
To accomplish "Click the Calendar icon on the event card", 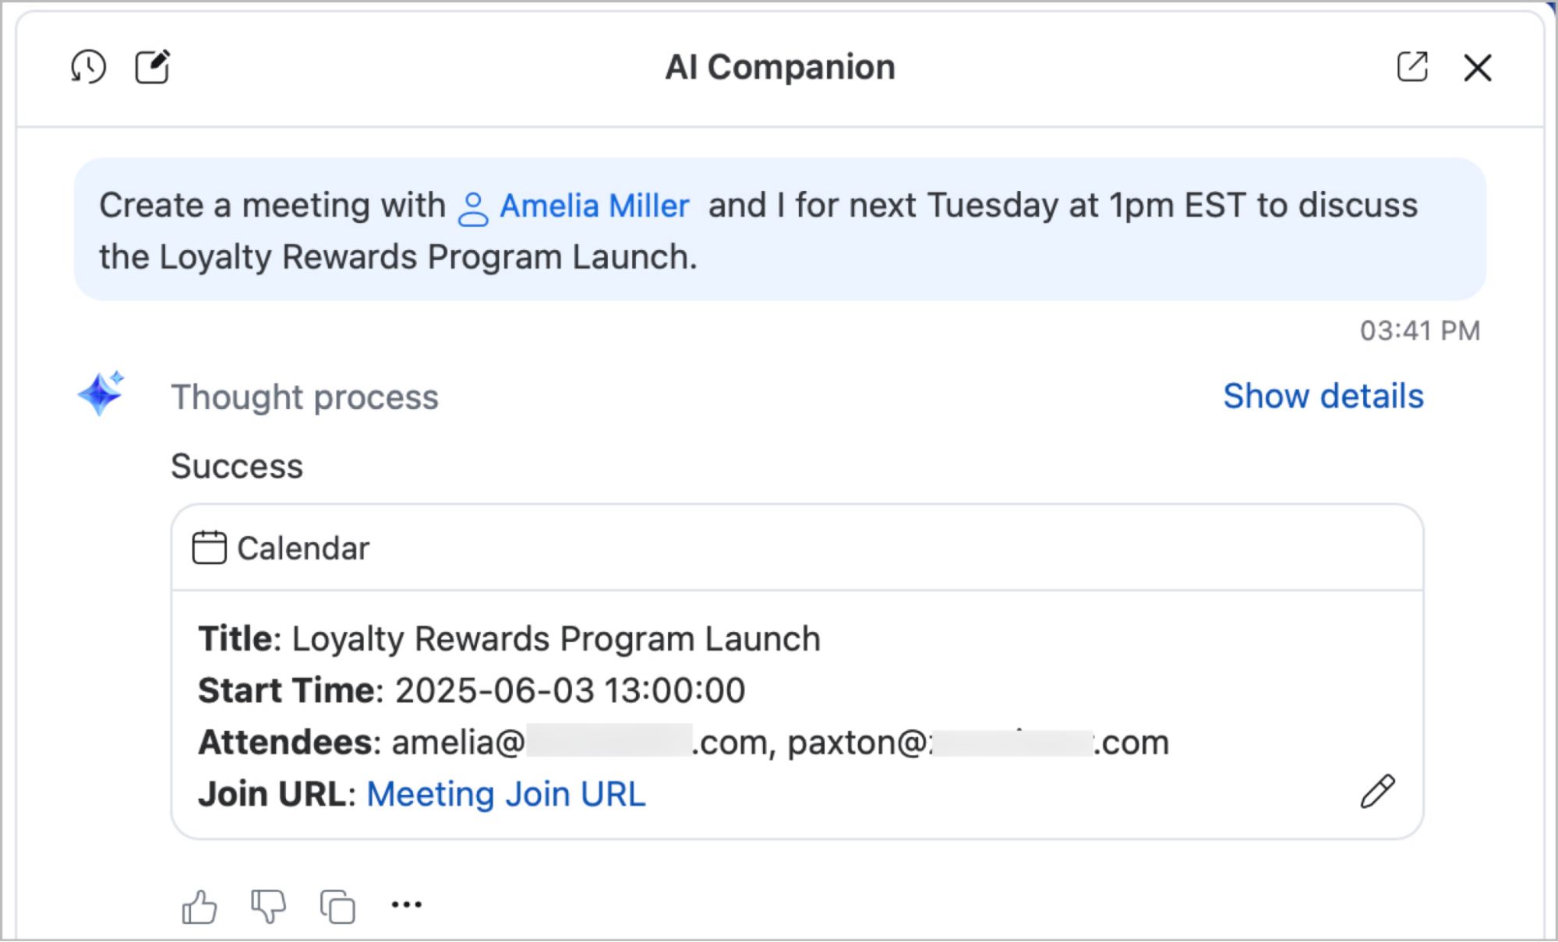I will (x=209, y=547).
